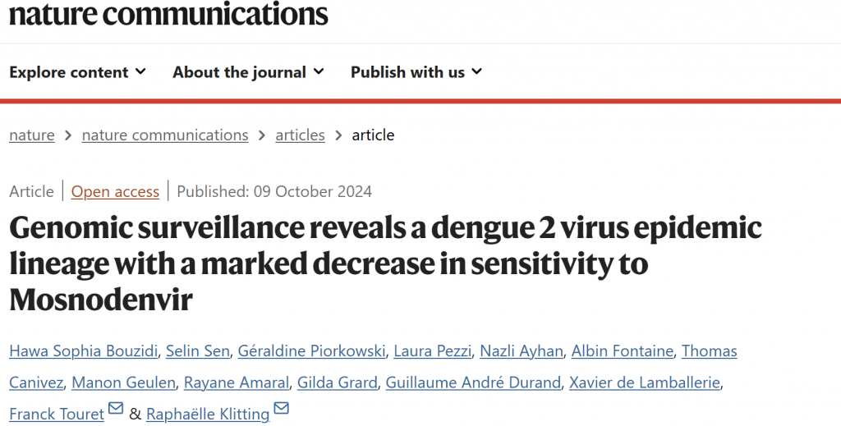Click the article title heading
Screen dimensions: 841x426
click(x=385, y=263)
